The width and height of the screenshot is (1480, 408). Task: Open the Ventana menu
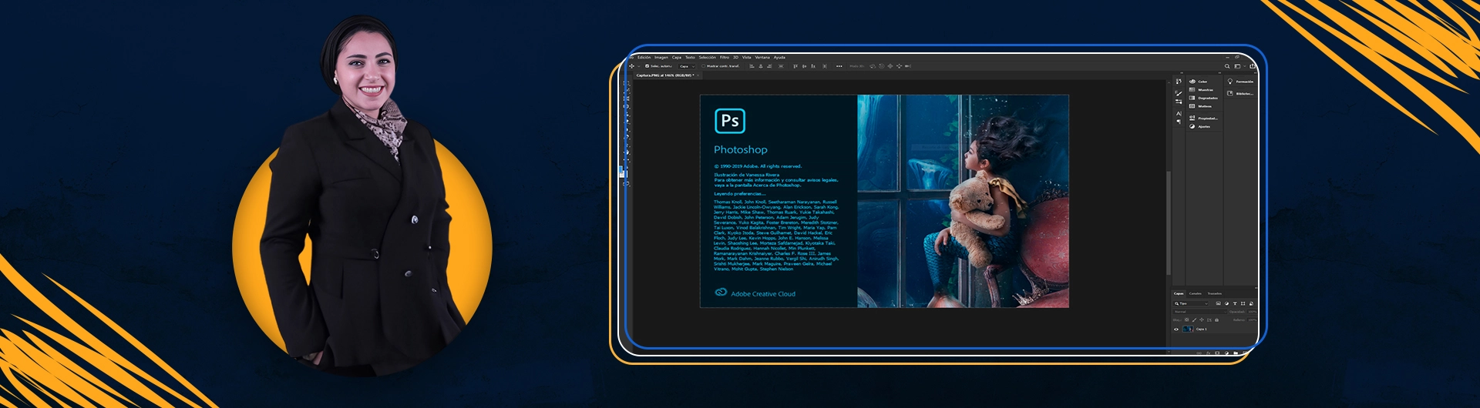762,57
